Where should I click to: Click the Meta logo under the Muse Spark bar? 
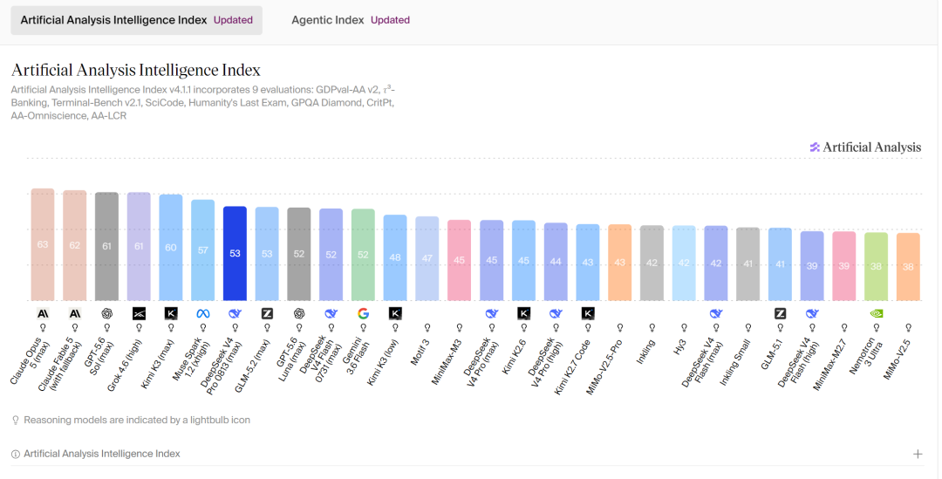coord(203,314)
